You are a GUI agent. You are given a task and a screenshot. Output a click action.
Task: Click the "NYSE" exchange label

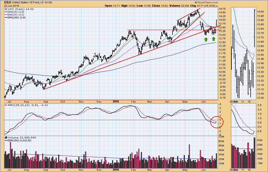coord(48,3)
